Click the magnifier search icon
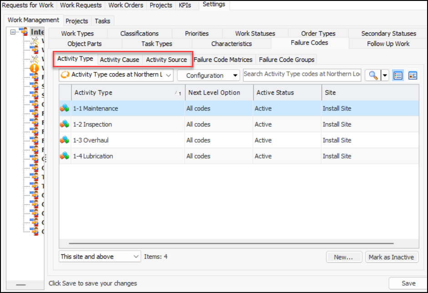The height and width of the screenshot is (293, 428). pos(373,75)
